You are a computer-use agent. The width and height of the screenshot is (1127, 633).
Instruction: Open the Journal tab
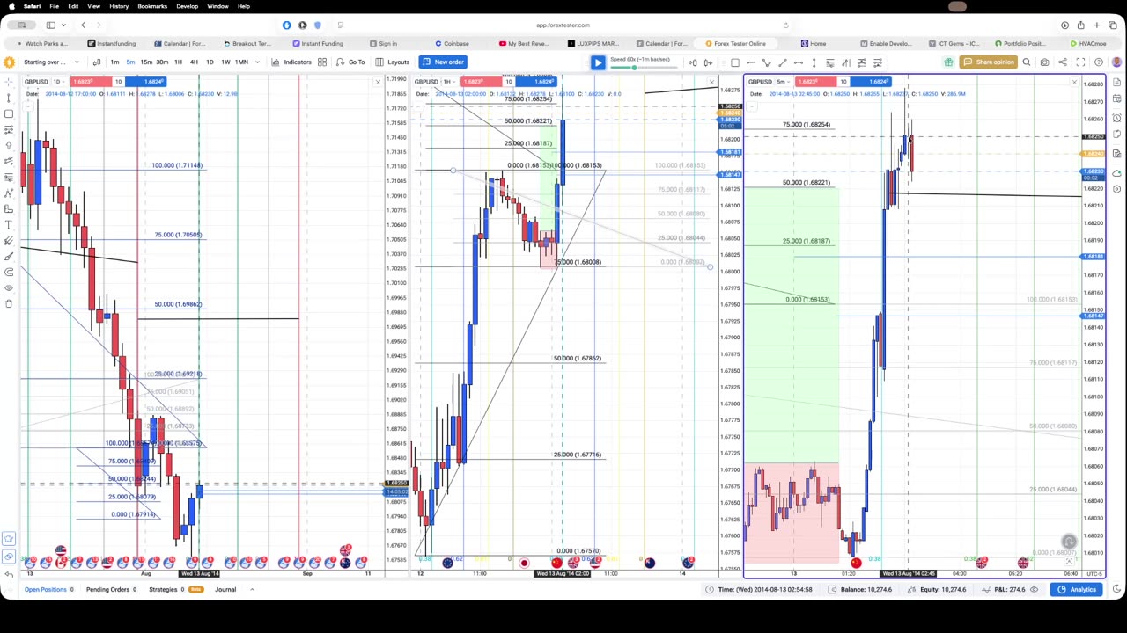click(x=225, y=589)
